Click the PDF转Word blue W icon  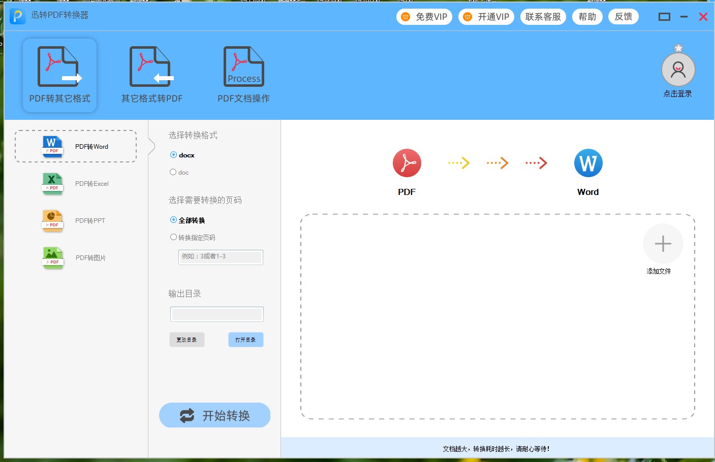point(52,146)
